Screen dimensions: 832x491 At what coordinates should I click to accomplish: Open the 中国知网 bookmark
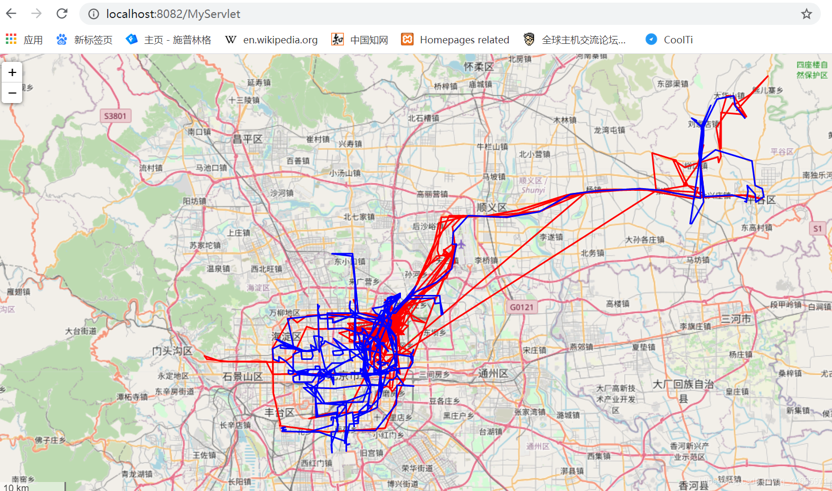(x=360, y=40)
